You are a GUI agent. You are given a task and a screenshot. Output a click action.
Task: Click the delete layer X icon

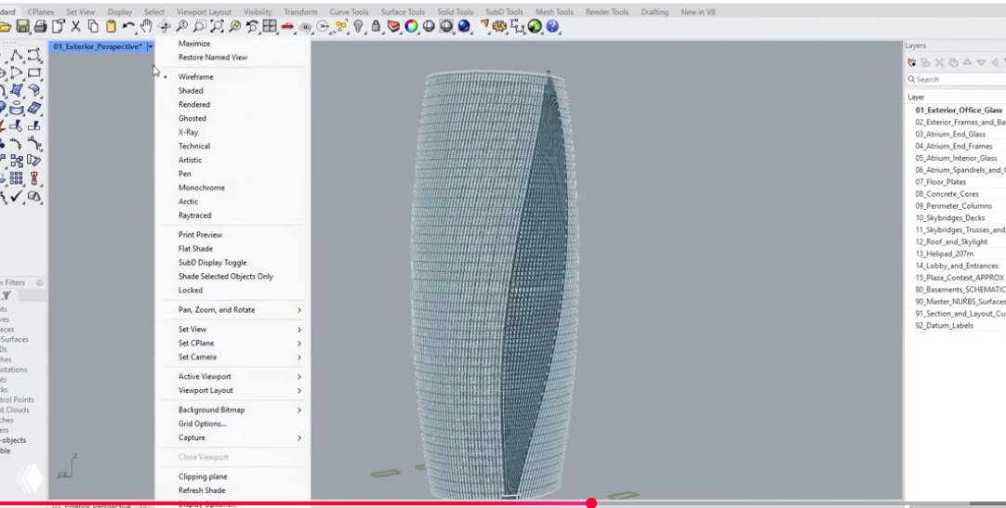click(939, 63)
